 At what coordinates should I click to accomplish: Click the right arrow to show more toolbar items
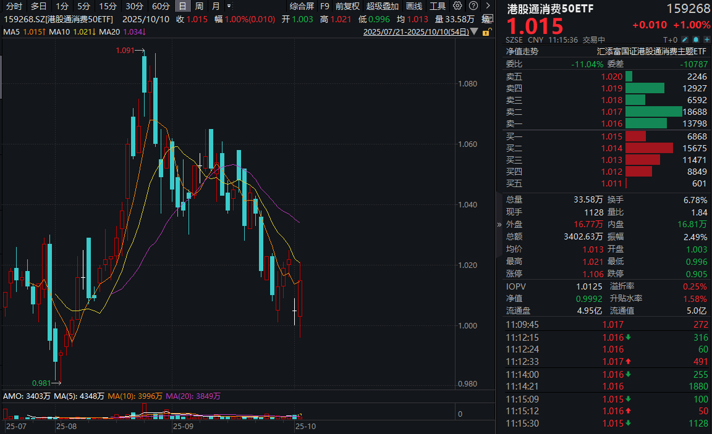tap(488, 6)
